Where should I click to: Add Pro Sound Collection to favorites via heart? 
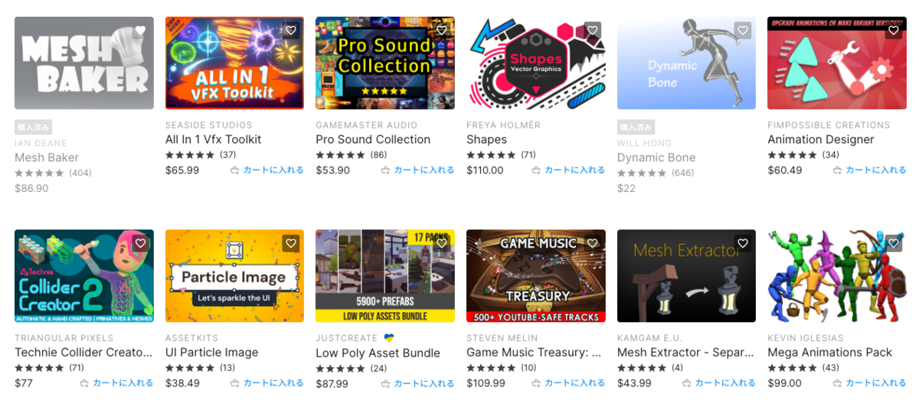(x=441, y=31)
